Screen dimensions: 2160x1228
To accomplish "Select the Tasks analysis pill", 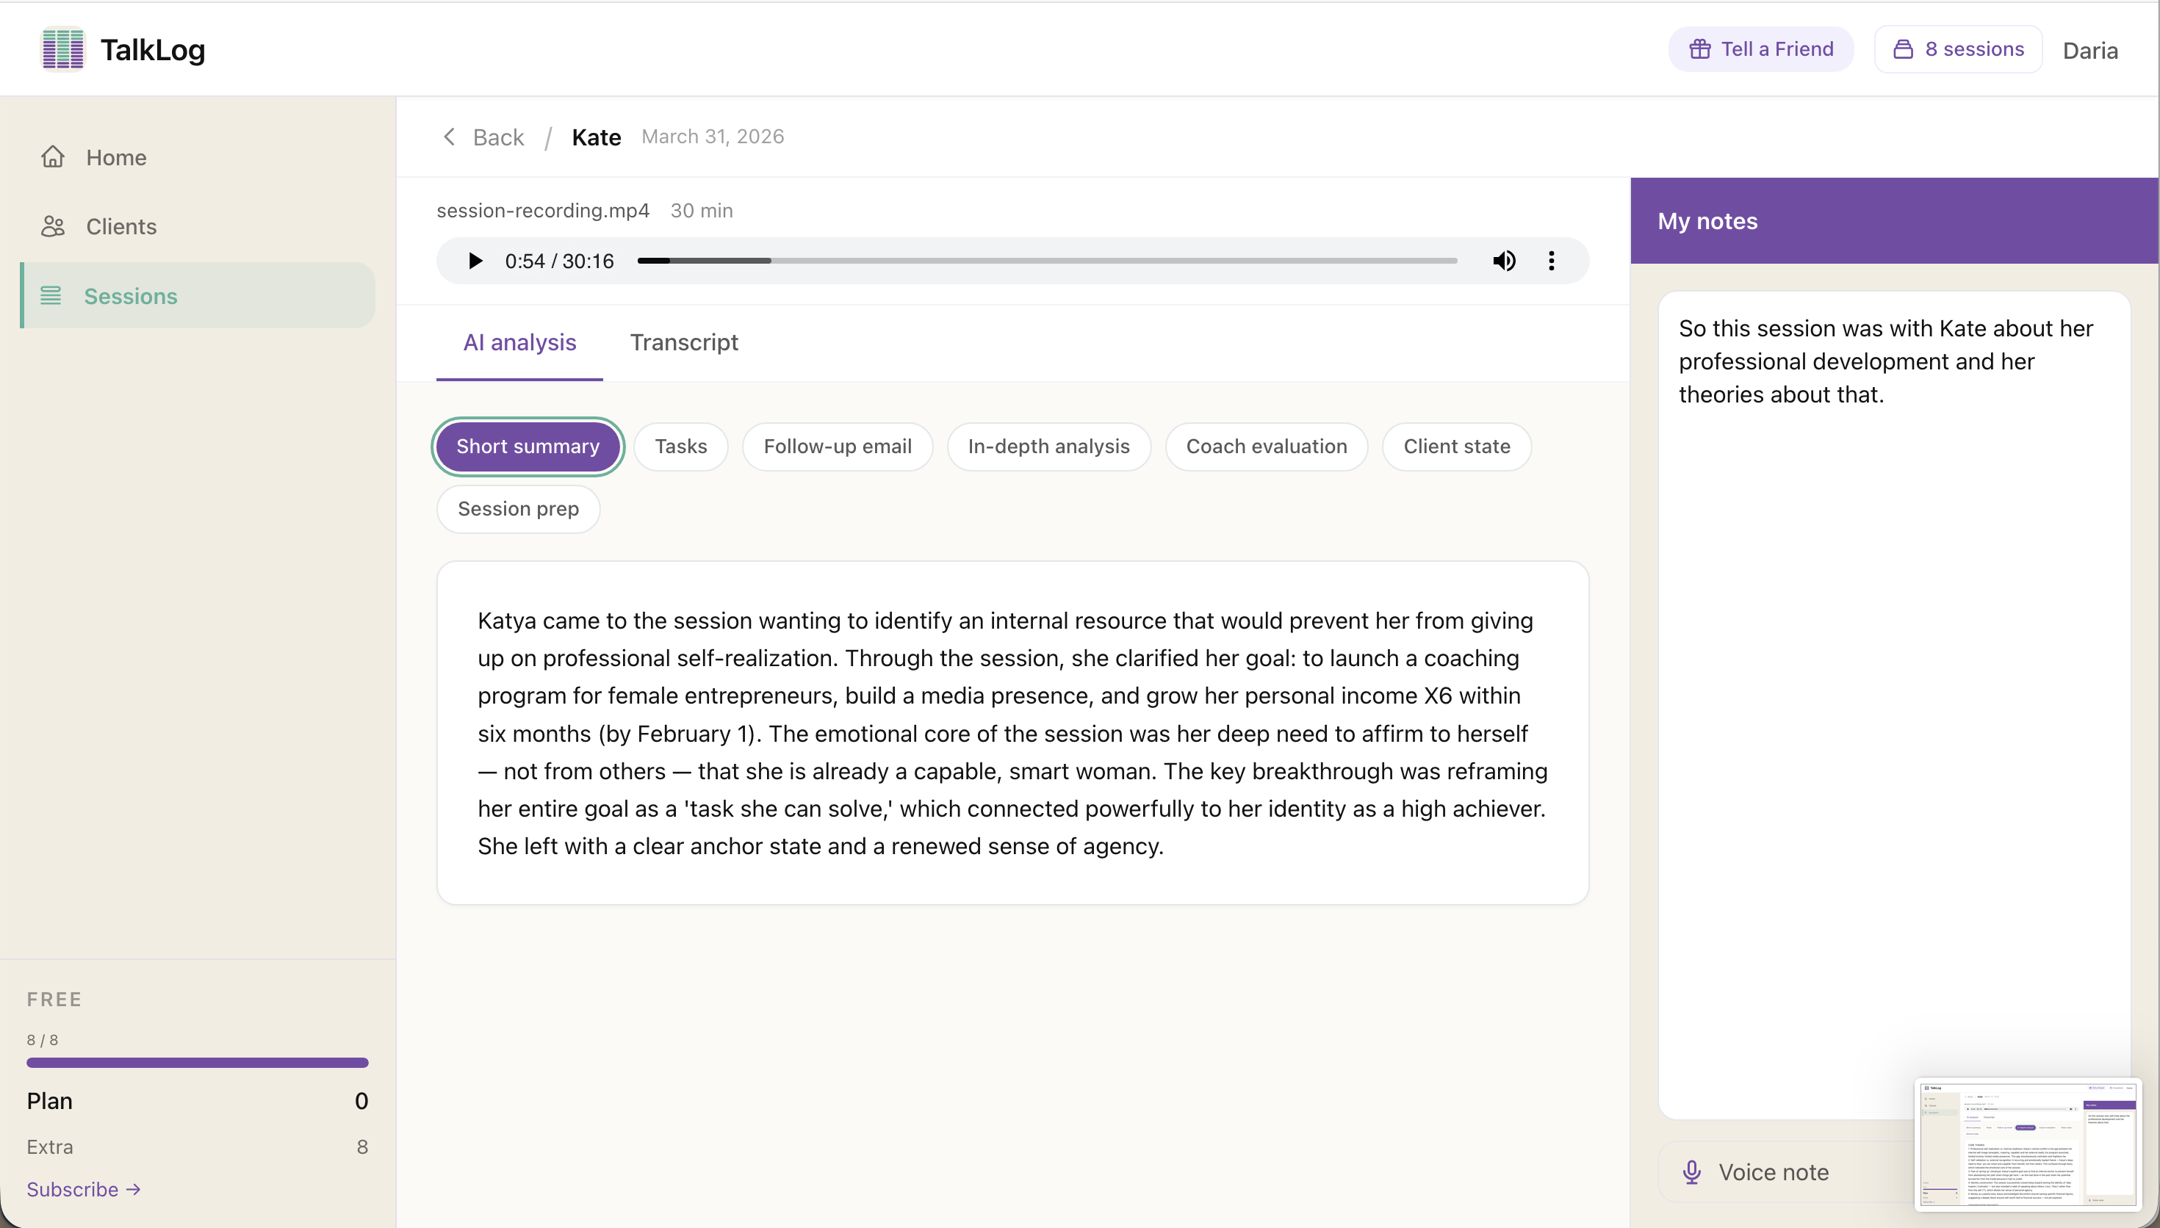I will pyautogui.click(x=680, y=446).
